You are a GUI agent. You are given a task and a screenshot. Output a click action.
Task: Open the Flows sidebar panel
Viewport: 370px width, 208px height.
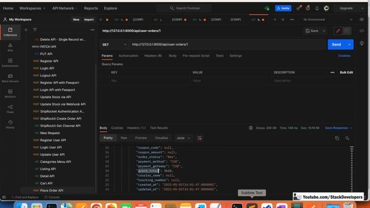tap(10, 109)
